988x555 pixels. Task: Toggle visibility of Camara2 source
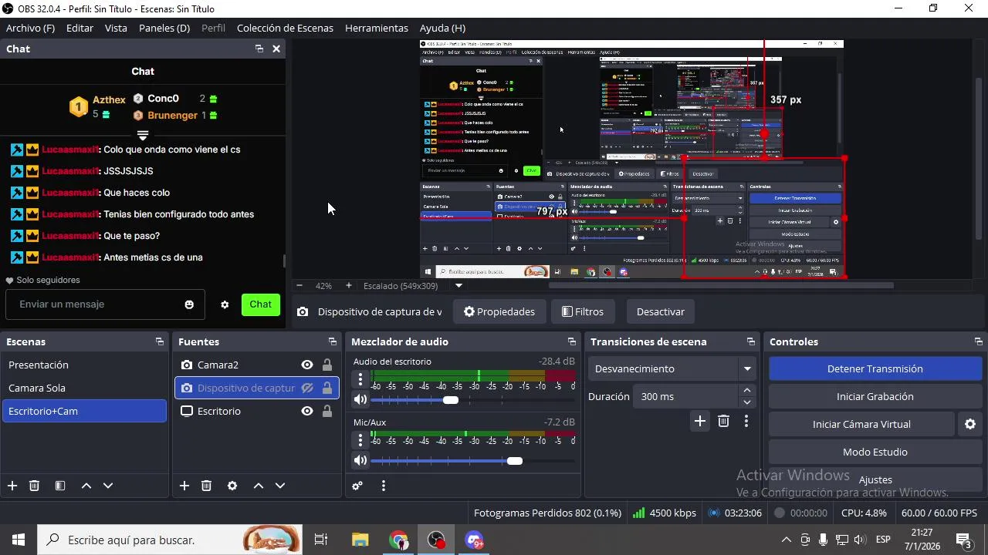coord(307,365)
